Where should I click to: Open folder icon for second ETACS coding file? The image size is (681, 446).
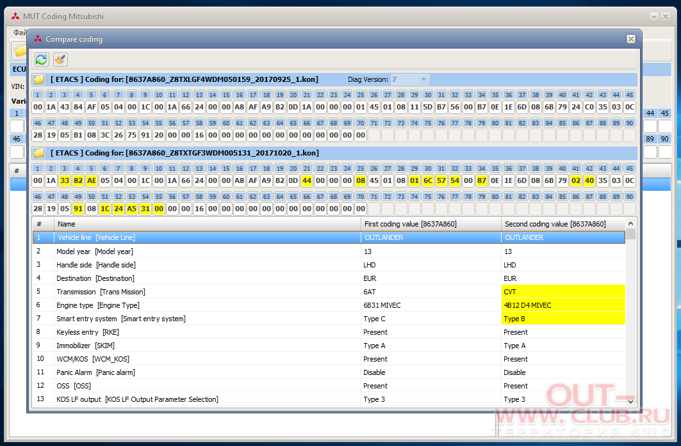(38, 153)
